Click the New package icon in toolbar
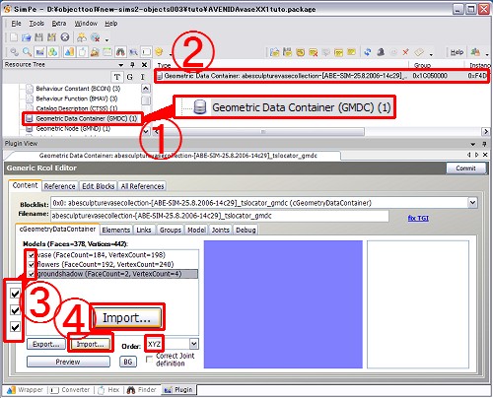Viewport: 493px width, 398px height. tap(14, 37)
